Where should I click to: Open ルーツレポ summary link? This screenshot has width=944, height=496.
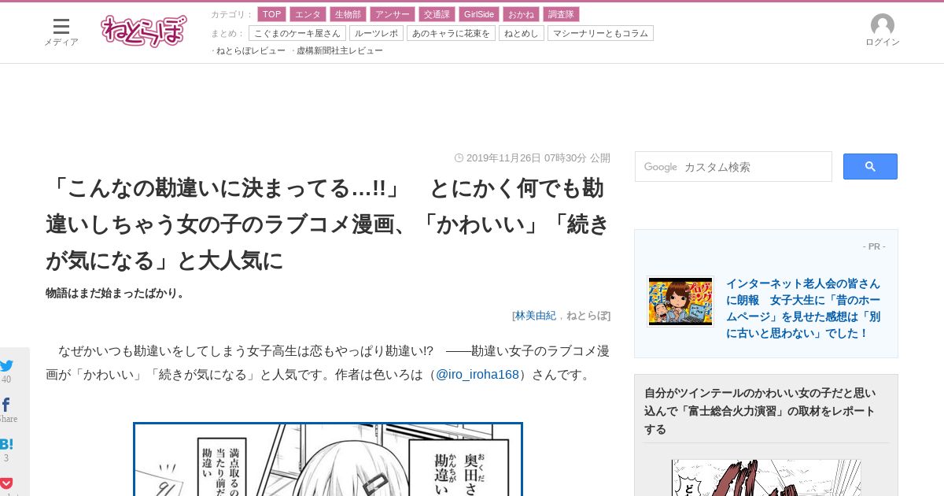tap(376, 33)
